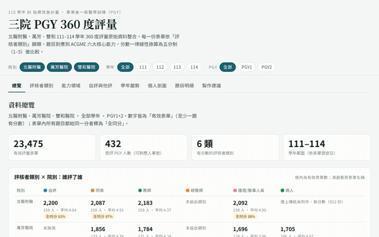Click the 23,475 有效評量表單 card

[52, 148]
